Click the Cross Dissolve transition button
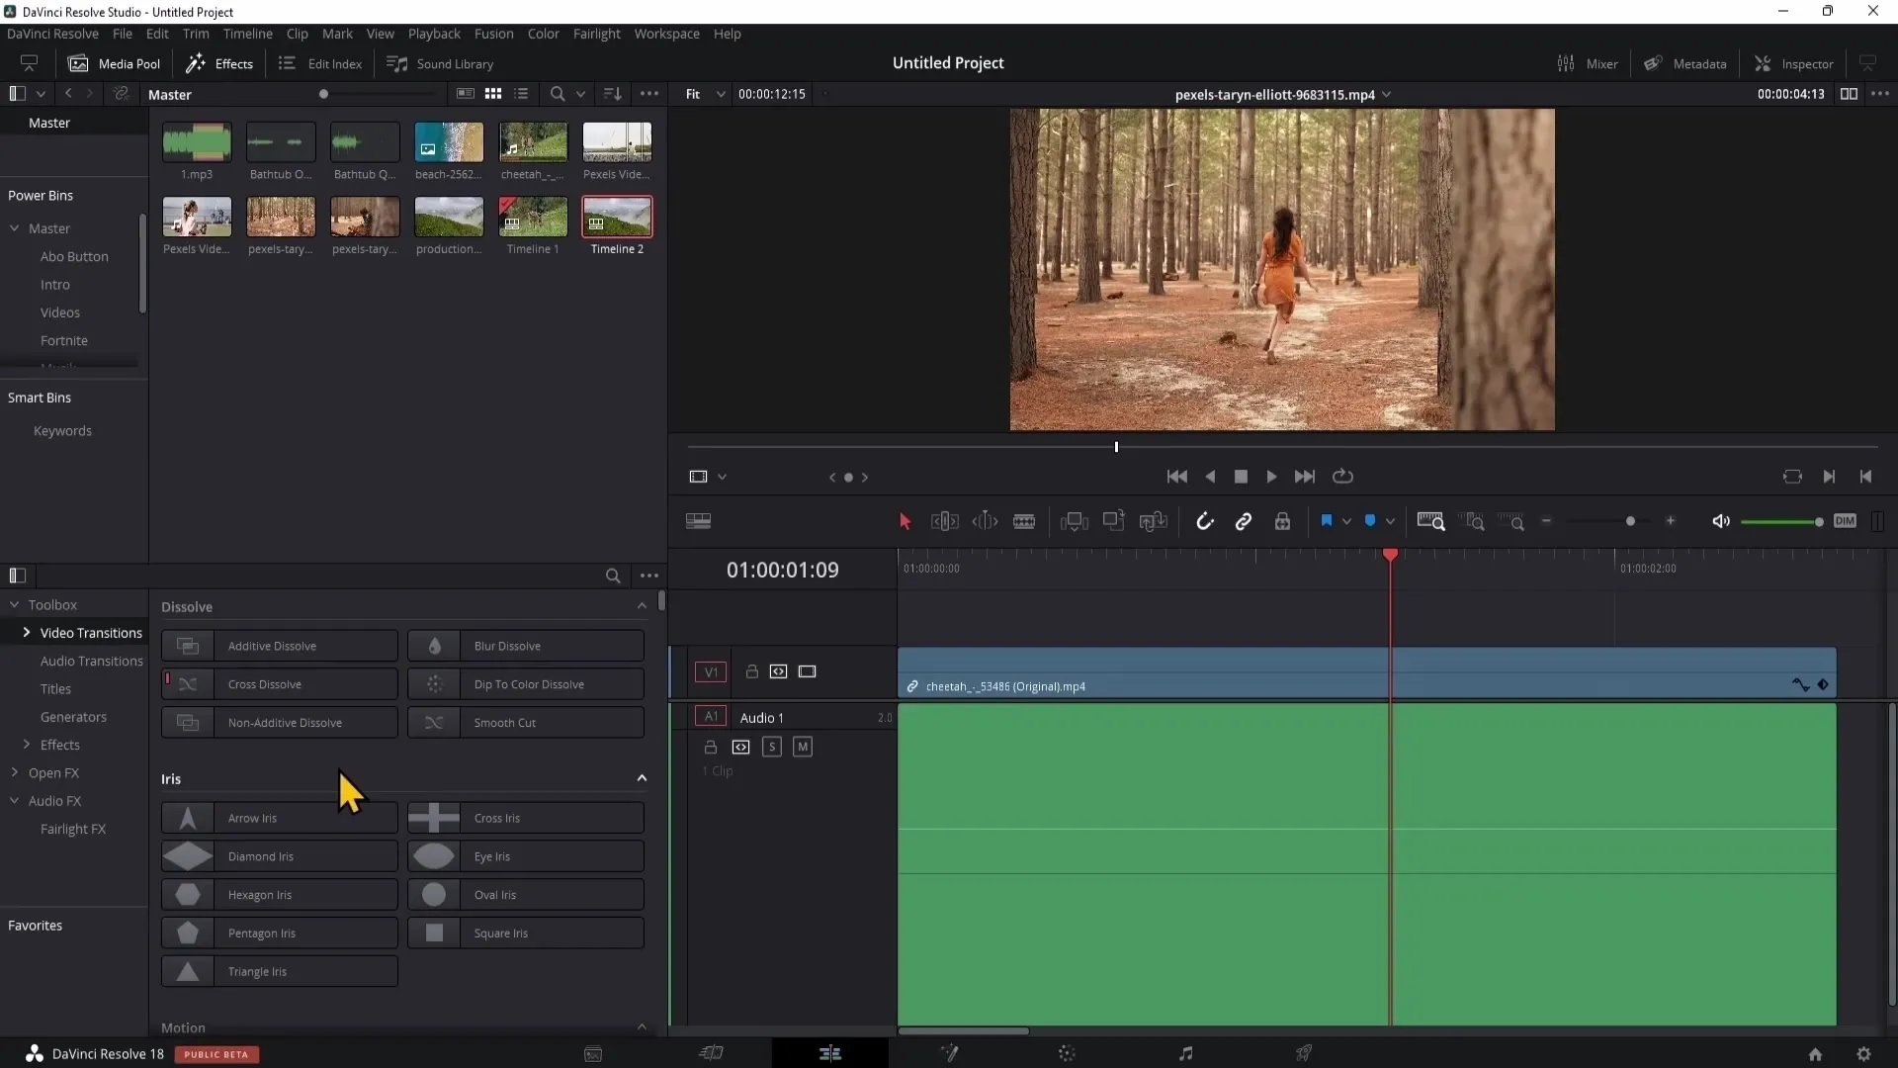Viewport: 1898px width, 1068px height. (x=278, y=683)
